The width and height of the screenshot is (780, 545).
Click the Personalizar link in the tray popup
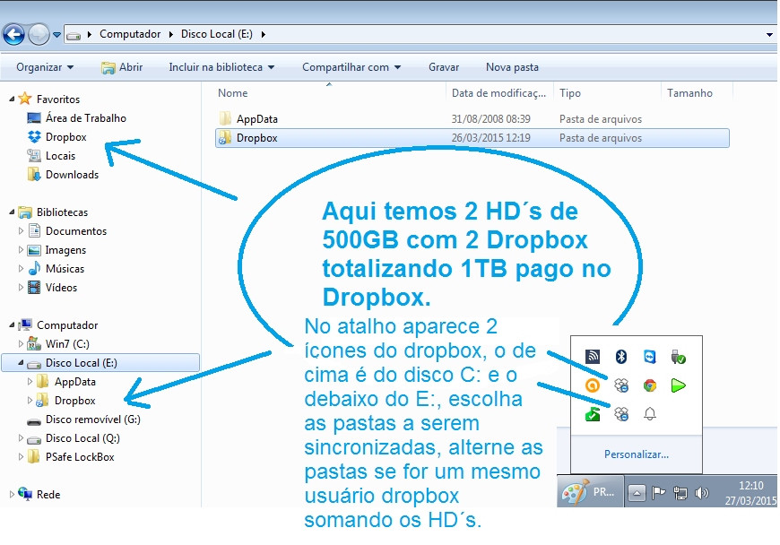pos(637,454)
